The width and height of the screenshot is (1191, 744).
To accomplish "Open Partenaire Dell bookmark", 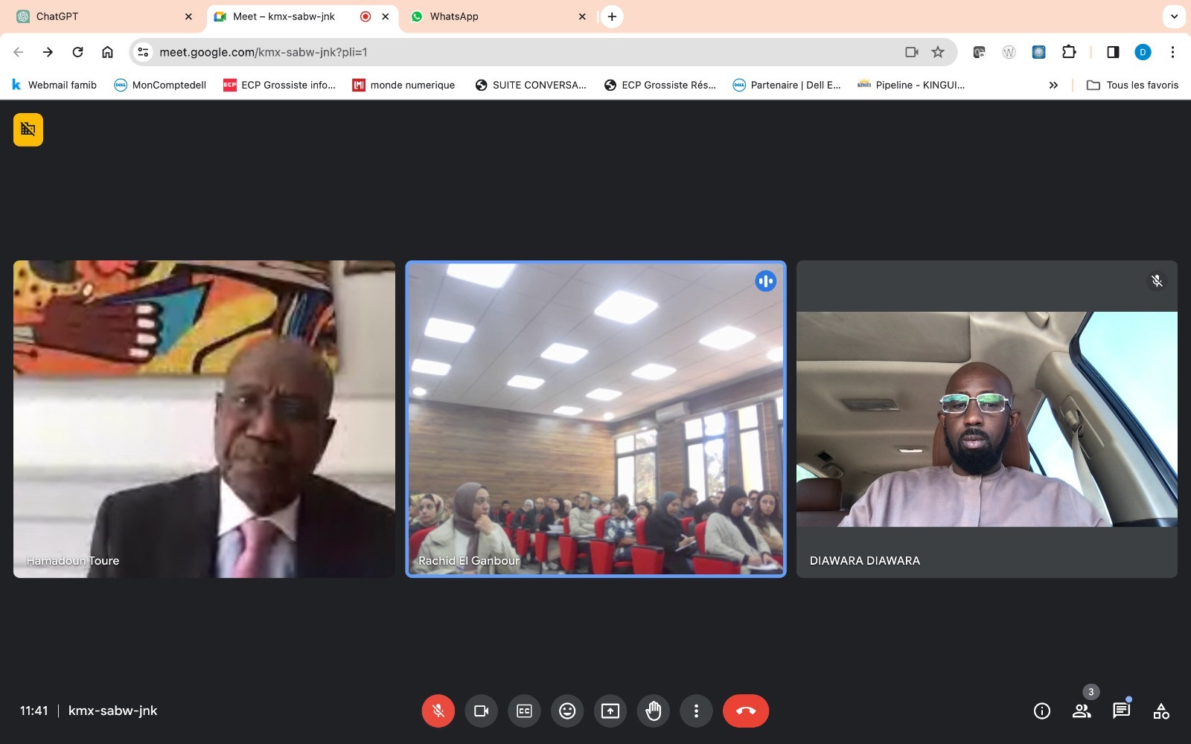I will coord(788,85).
